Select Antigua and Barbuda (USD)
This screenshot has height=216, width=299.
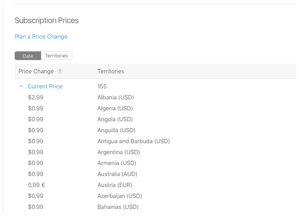point(133,141)
